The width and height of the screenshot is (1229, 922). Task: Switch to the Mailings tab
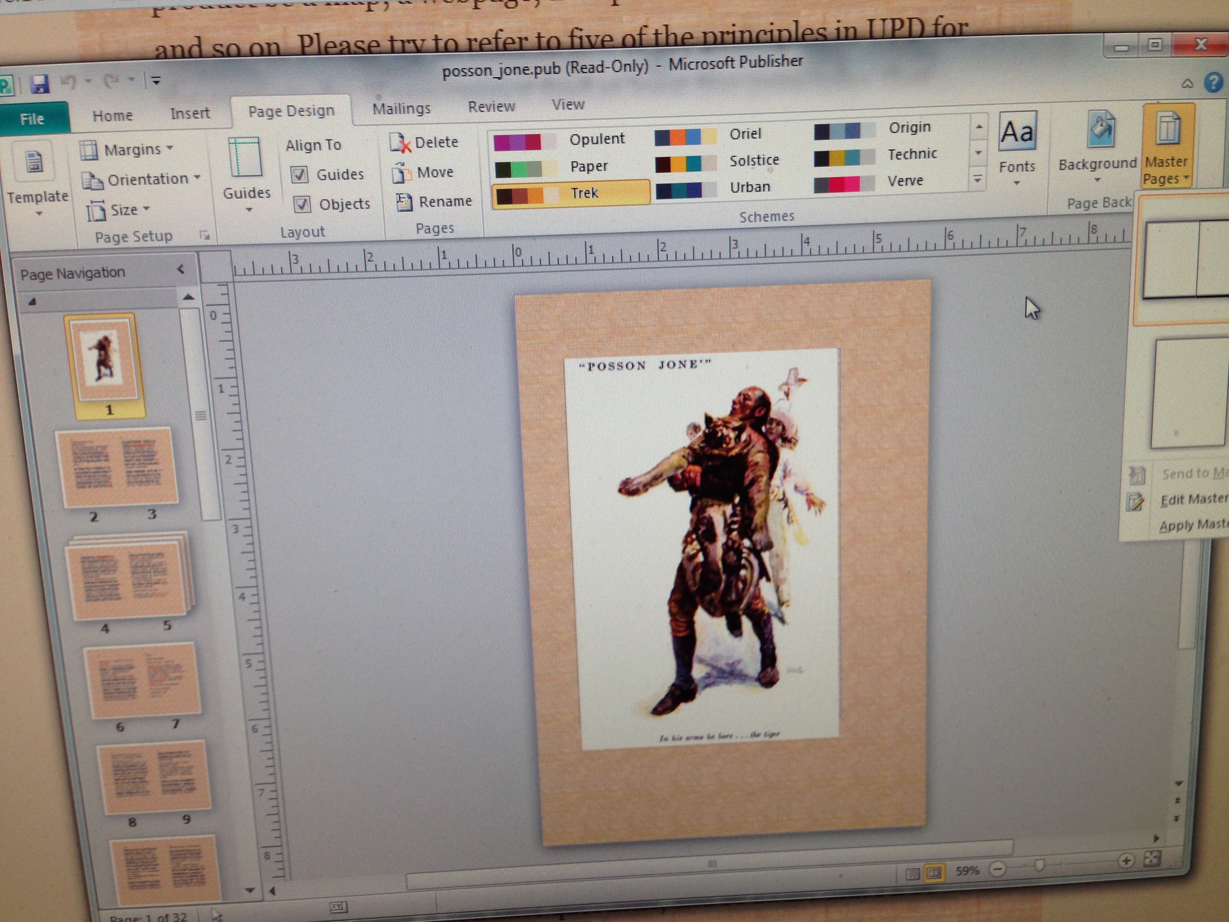tap(401, 108)
